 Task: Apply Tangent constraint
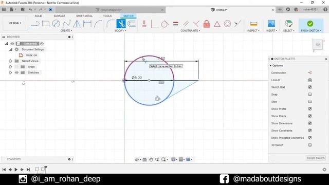(164, 24)
